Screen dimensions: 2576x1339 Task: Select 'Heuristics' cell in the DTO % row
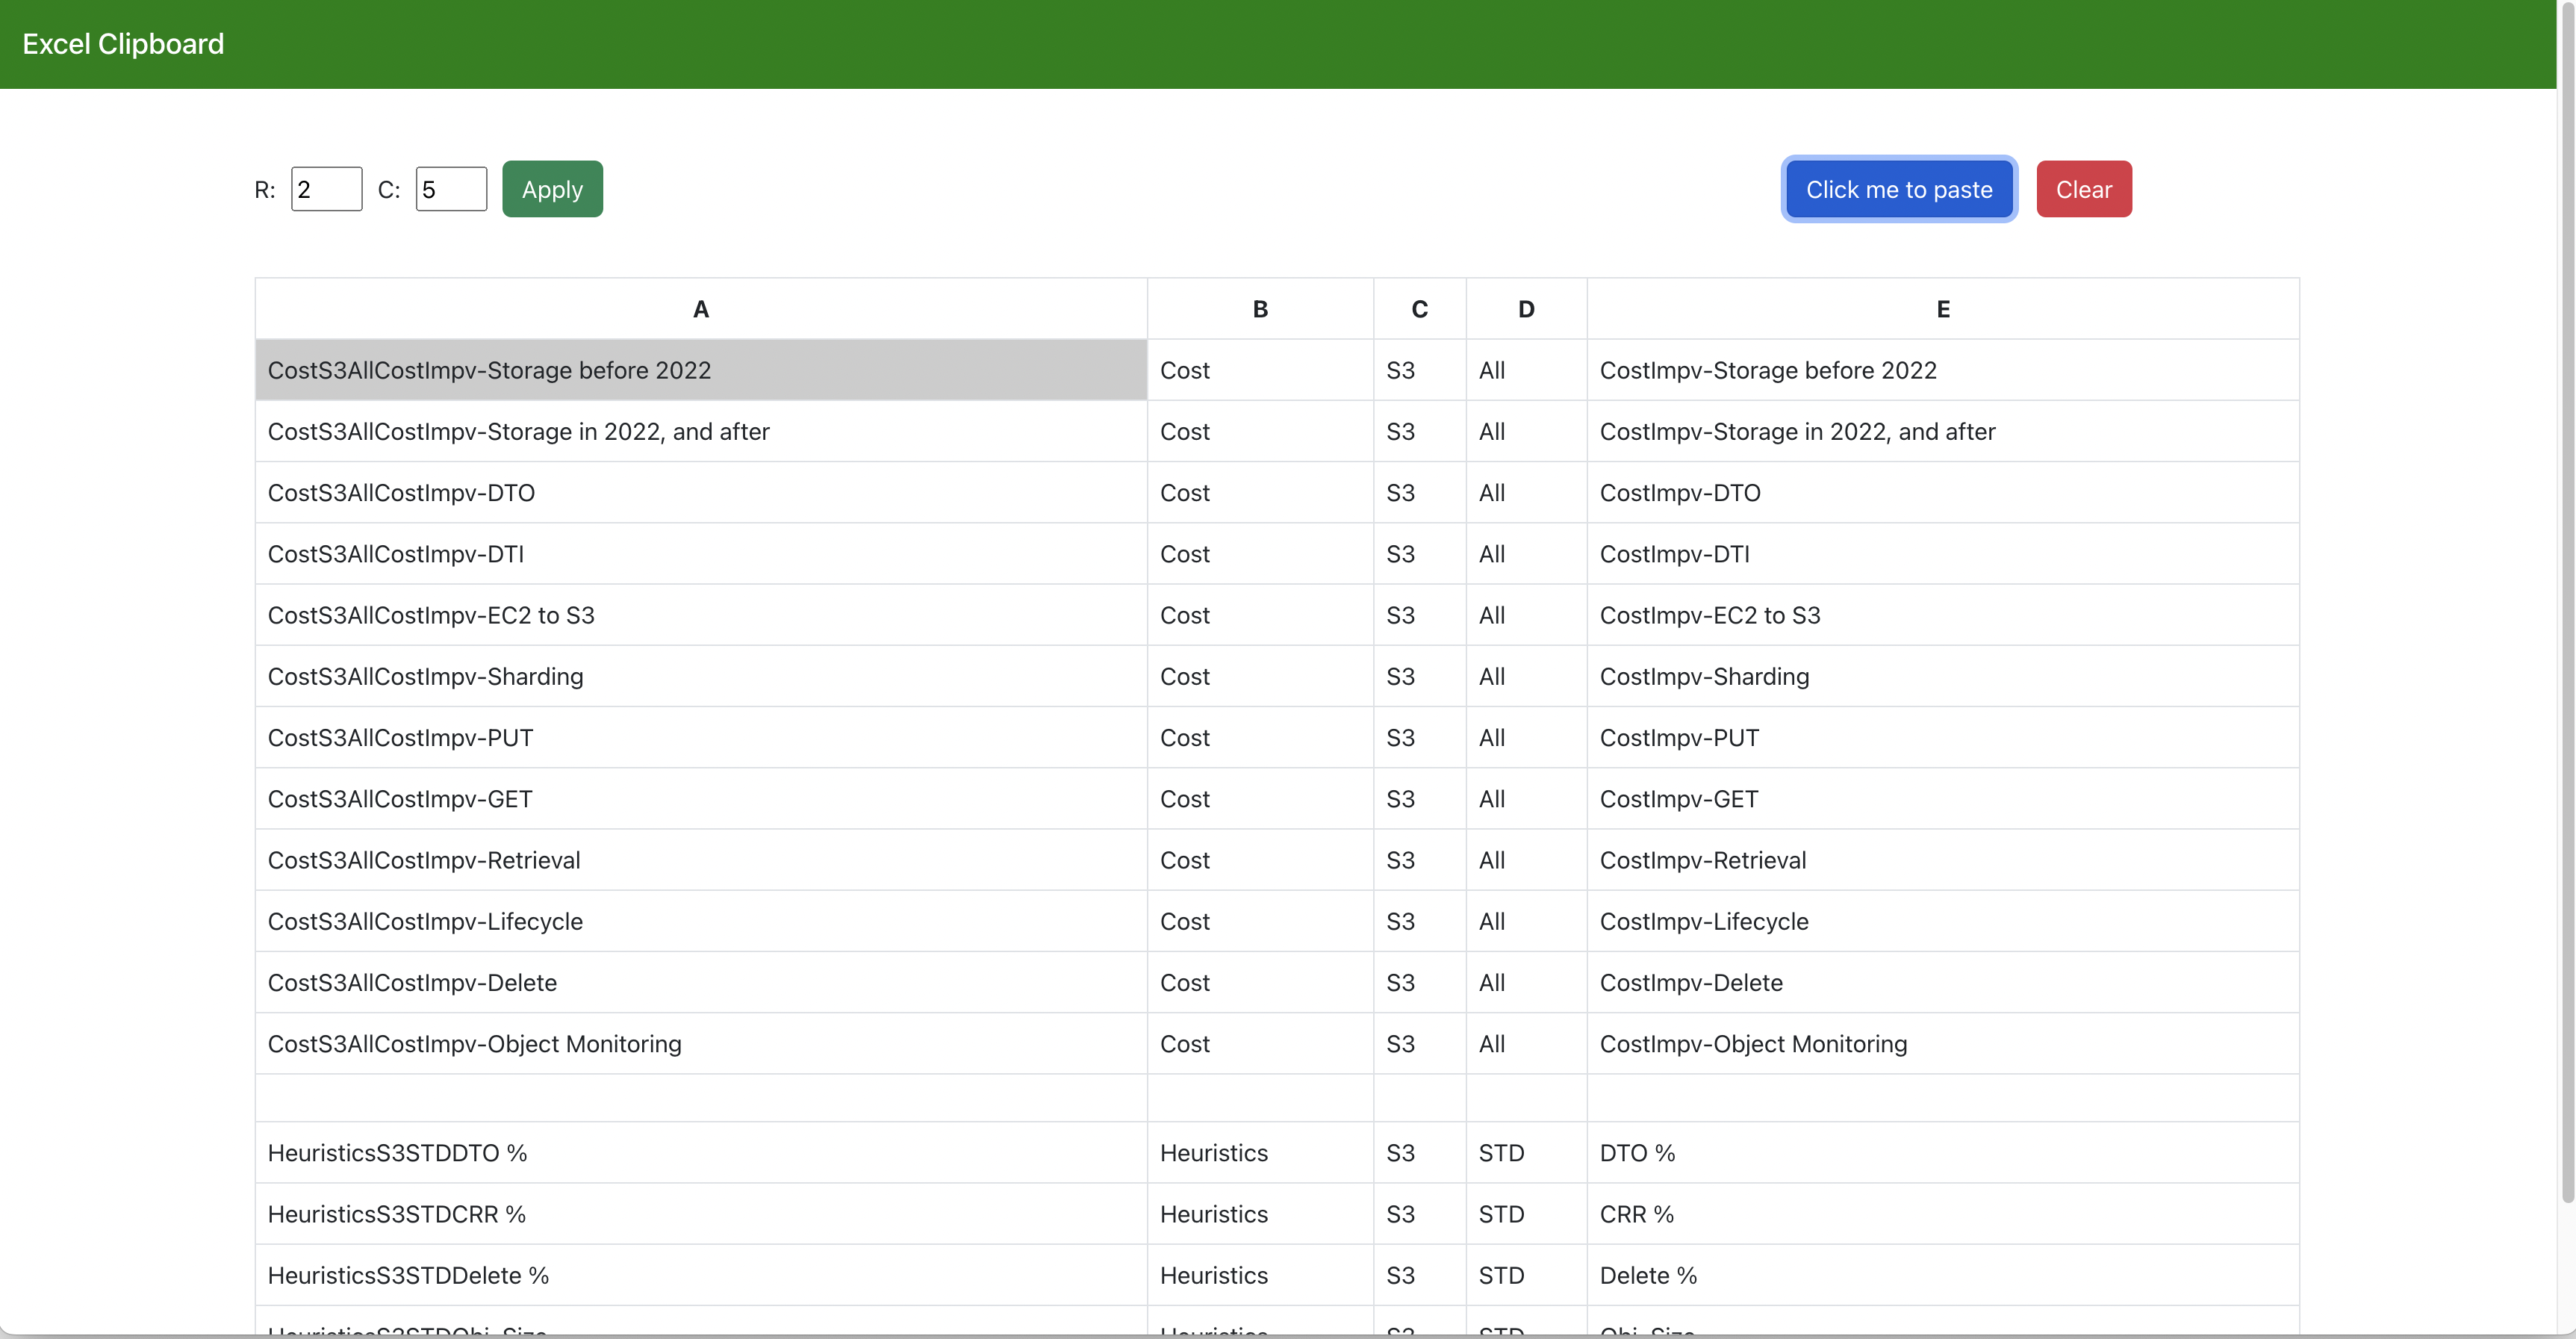click(x=1260, y=1153)
